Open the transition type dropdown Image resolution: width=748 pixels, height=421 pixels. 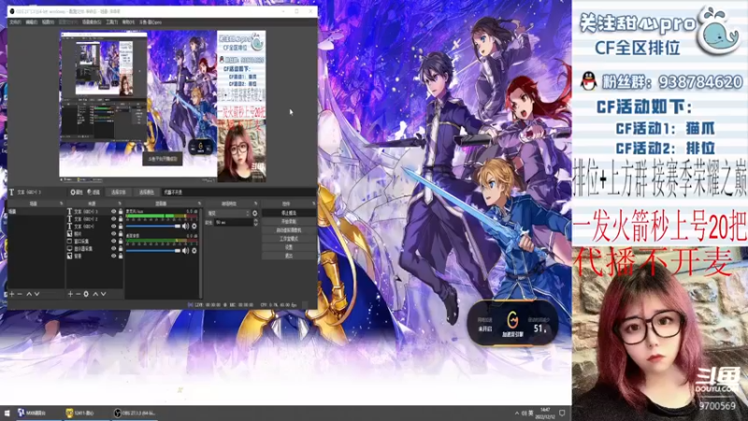click(228, 213)
